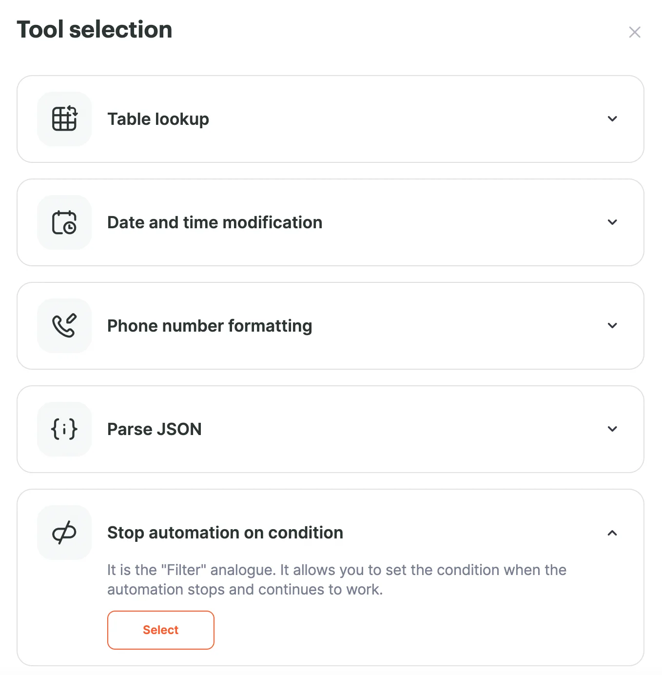The width and height of the screenshot is (662, 675).
Task: Click the Phone number formatting label
Action: pyautogui.click(x=210, y=325)
